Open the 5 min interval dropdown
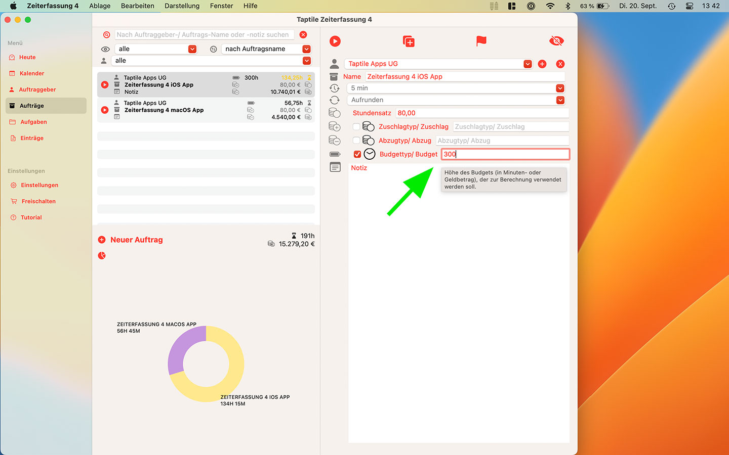 click(560, 88)
